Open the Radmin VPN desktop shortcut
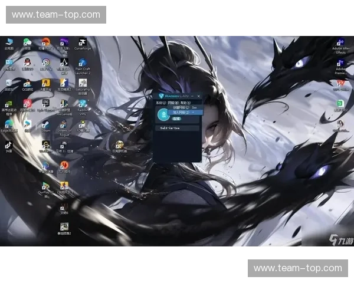 tap(83, 103)
